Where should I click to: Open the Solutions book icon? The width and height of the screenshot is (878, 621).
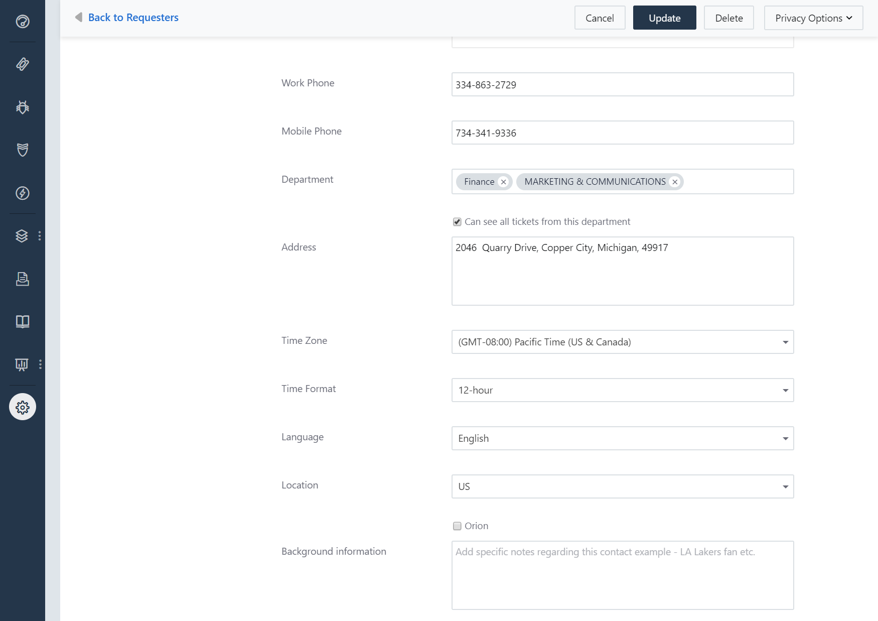22,322
